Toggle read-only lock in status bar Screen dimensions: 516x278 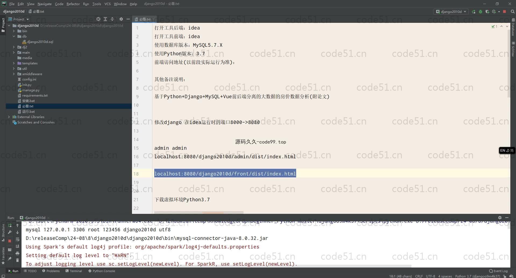(x=505, y=276)
